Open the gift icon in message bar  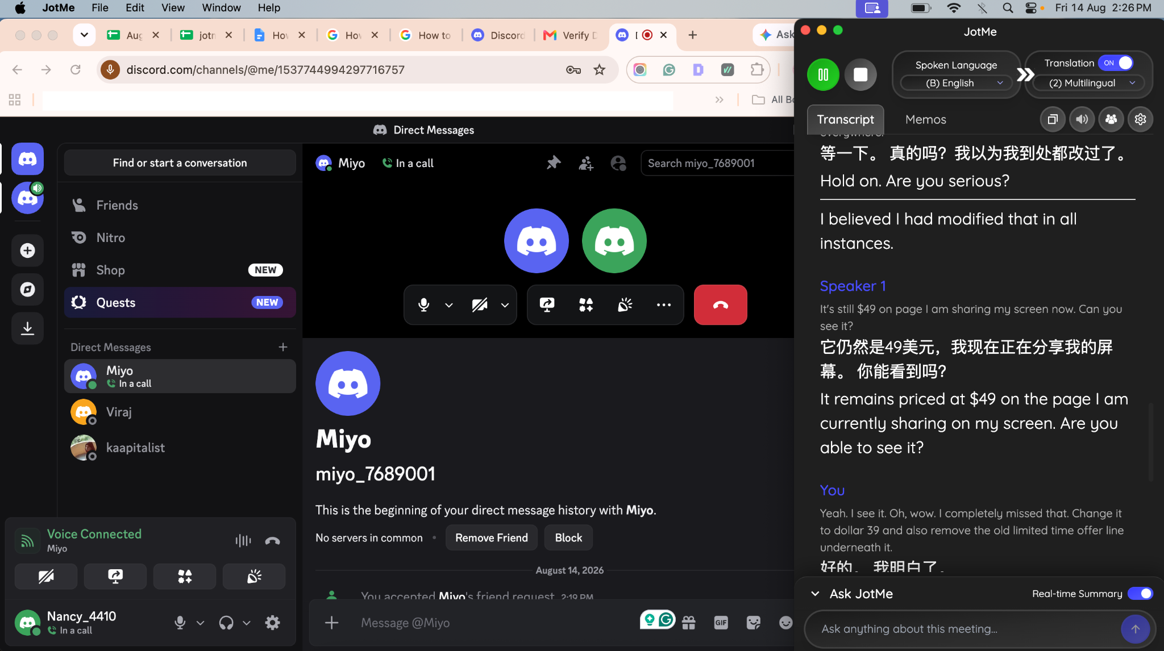[688, 623]
